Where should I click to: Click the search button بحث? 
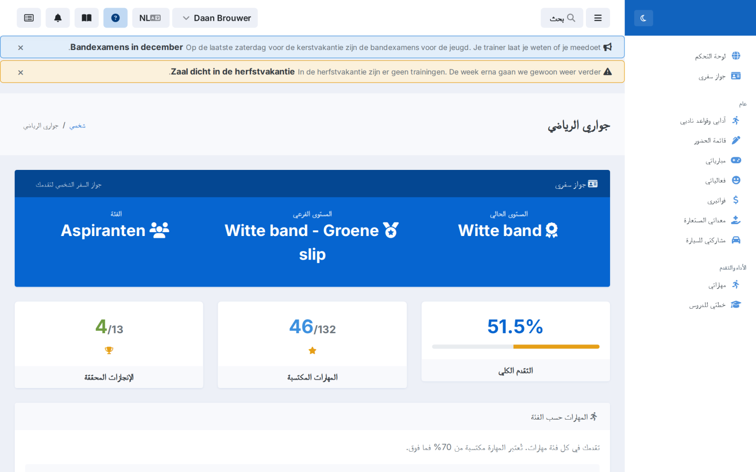[x=562, y=18]
